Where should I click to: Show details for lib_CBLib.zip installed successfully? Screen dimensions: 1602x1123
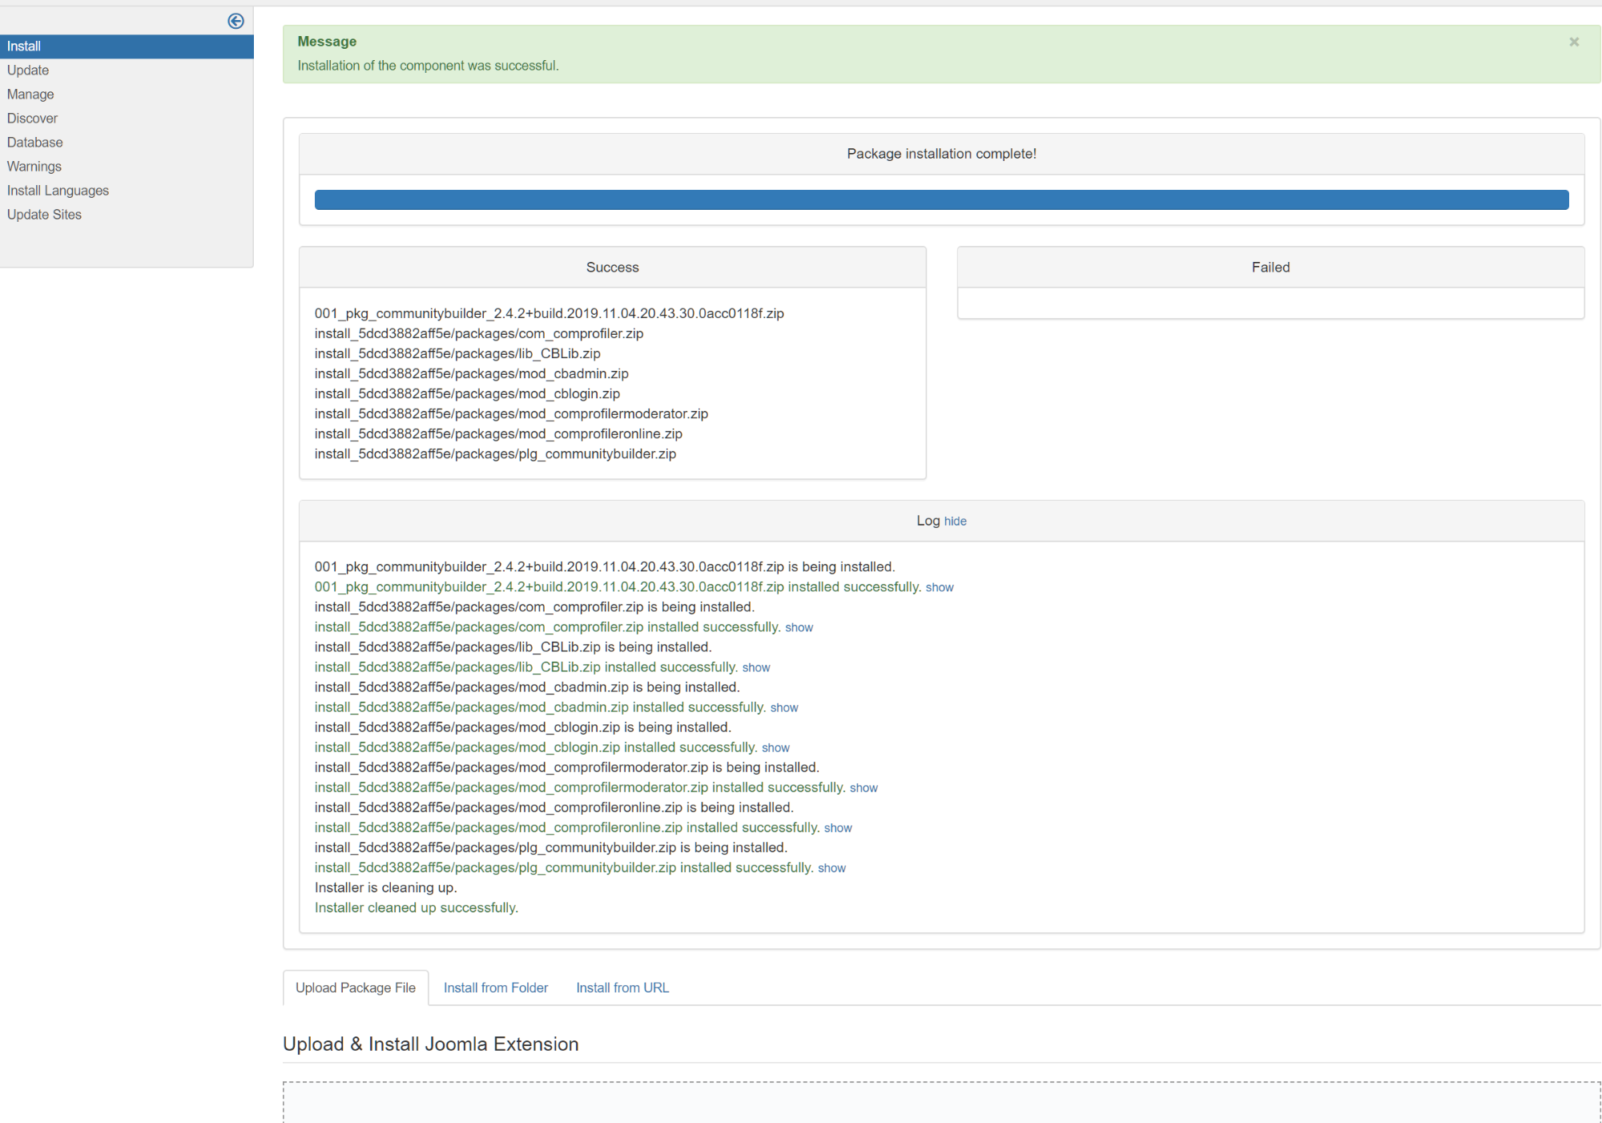point(756,668)
